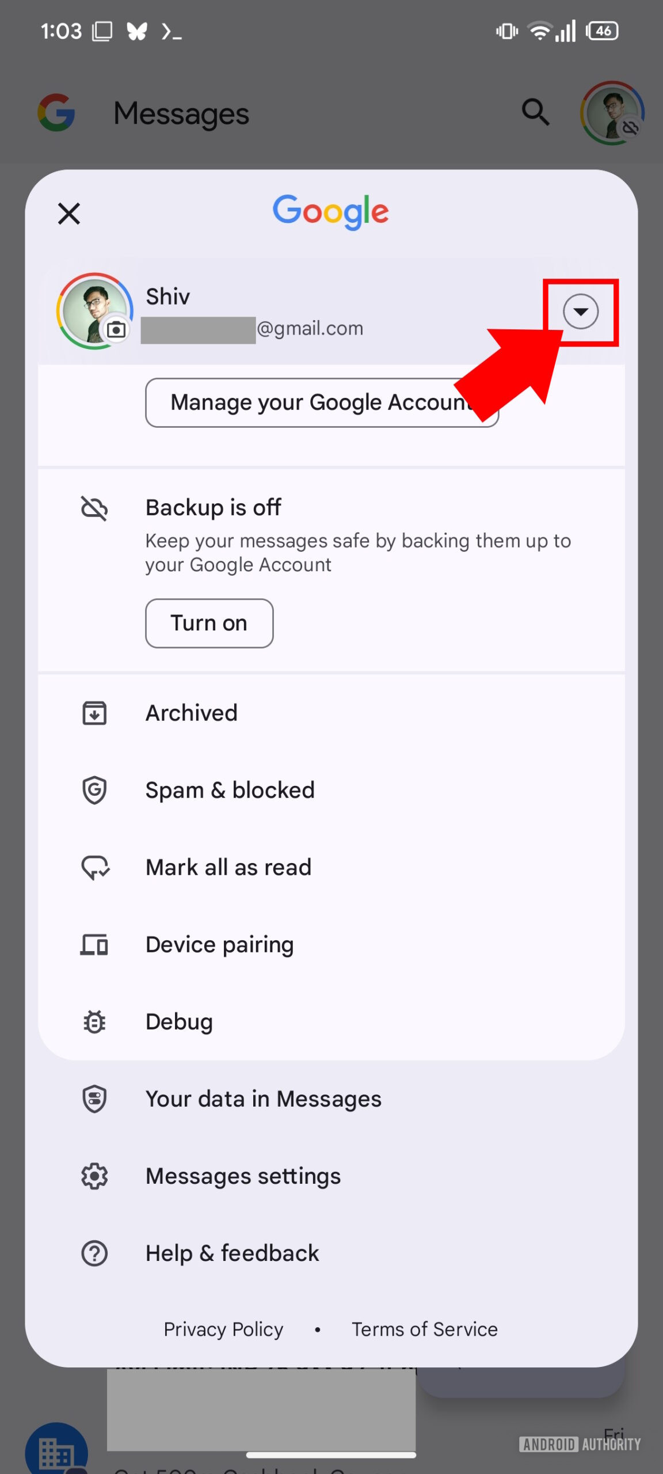This screenshot has width=663, height=1474.
Task: Tap the Help & feedback question icon
Action: pos(94,1253)
